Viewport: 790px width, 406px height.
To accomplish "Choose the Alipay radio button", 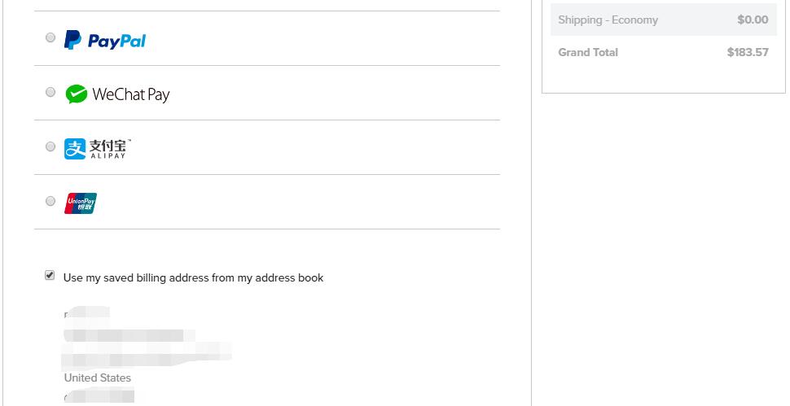I will tap(50, 146).
